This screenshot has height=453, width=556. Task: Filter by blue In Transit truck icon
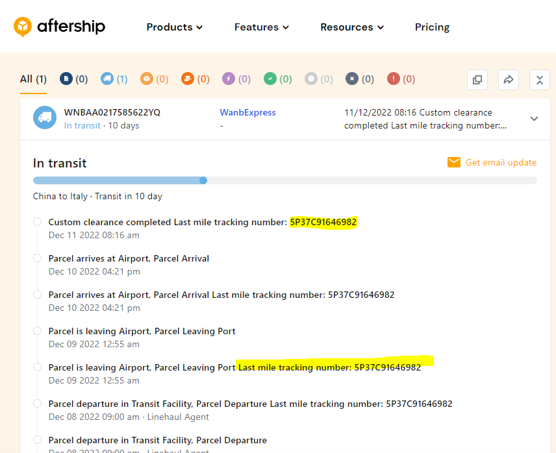pyautogui.click(x=107, y=79)
